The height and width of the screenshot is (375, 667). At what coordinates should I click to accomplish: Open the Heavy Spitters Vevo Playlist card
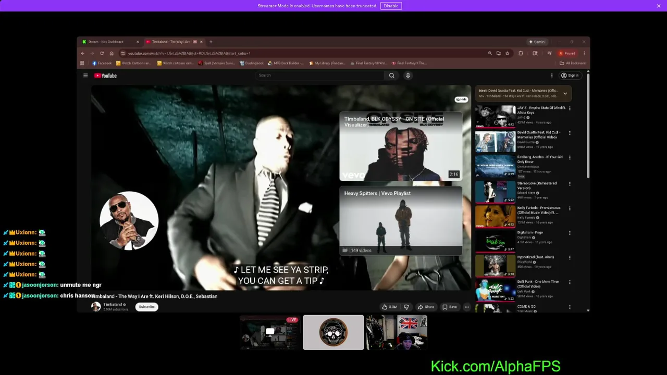(x=401, y=221)
